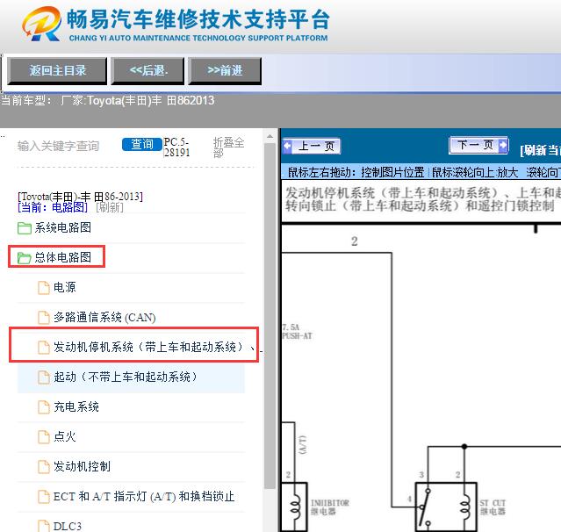Click the [Toyota(丰田)-丰田86-2013] heading
Image resolution: width=561 pixels, height=532 pixels.
[x=80, y=197]
